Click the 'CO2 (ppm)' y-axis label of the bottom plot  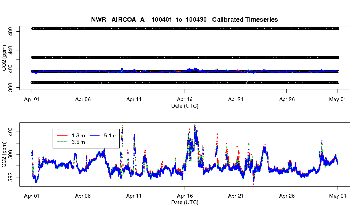coord(4,154)
